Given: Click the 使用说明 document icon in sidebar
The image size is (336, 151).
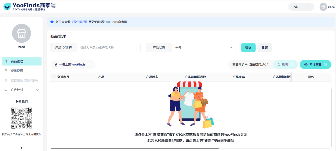Looking at the screenshot, I should click(6, 71).
